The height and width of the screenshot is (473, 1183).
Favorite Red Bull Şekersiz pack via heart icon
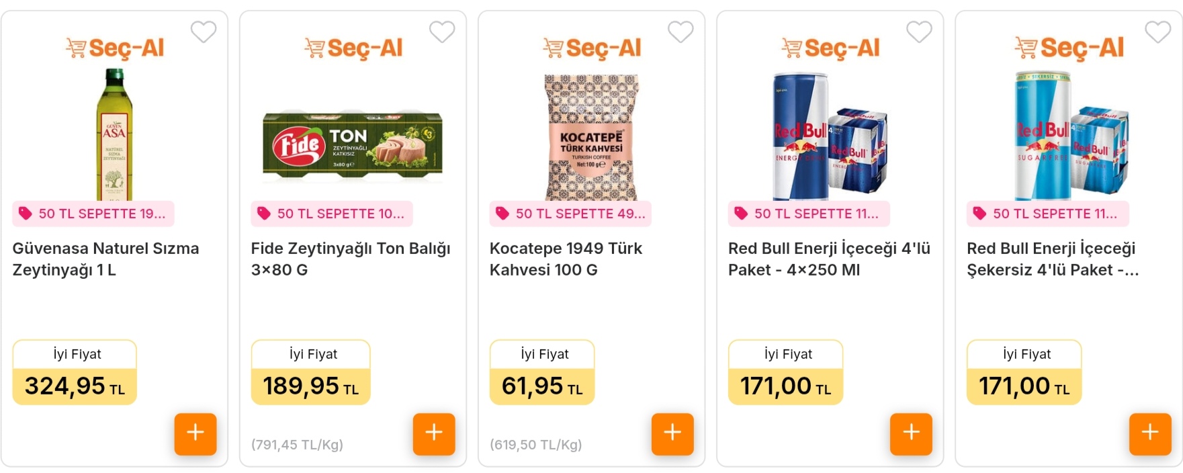(1157, 32)
